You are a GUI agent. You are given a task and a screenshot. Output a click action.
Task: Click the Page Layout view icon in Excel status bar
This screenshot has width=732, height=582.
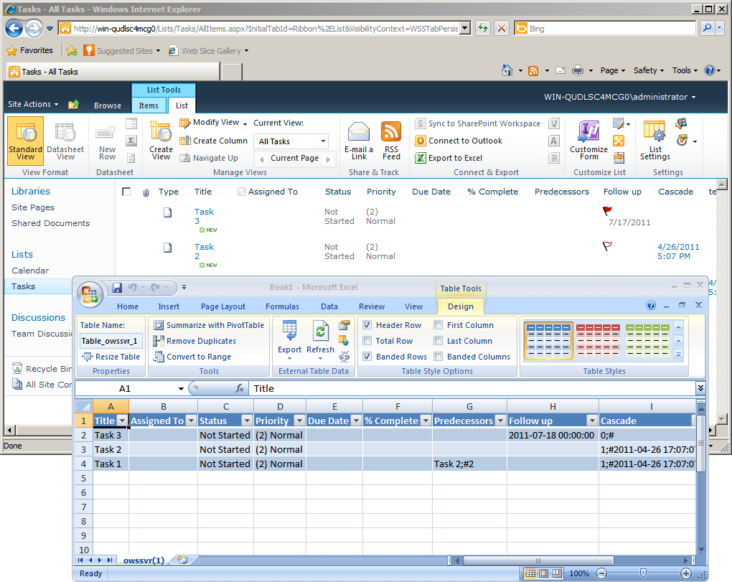pyautogui.click(x=544, y=573)
